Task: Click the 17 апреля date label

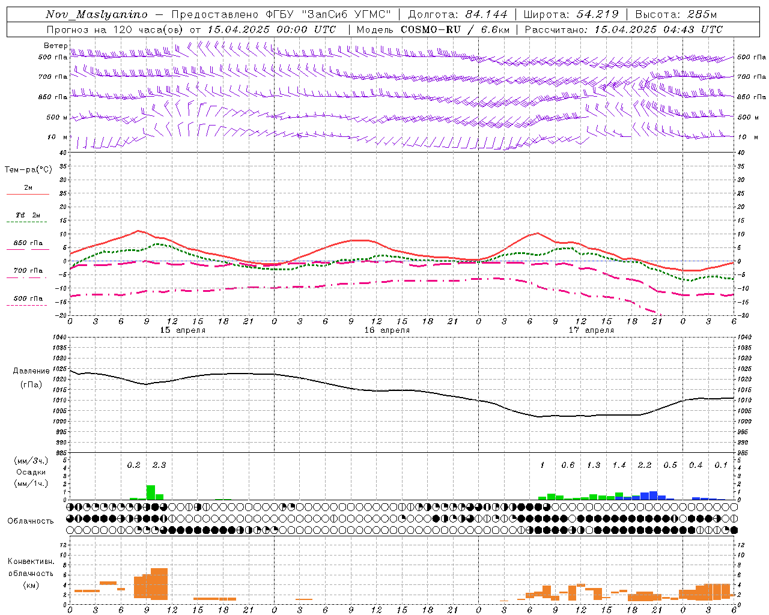Action: click(x=591, y=330)
